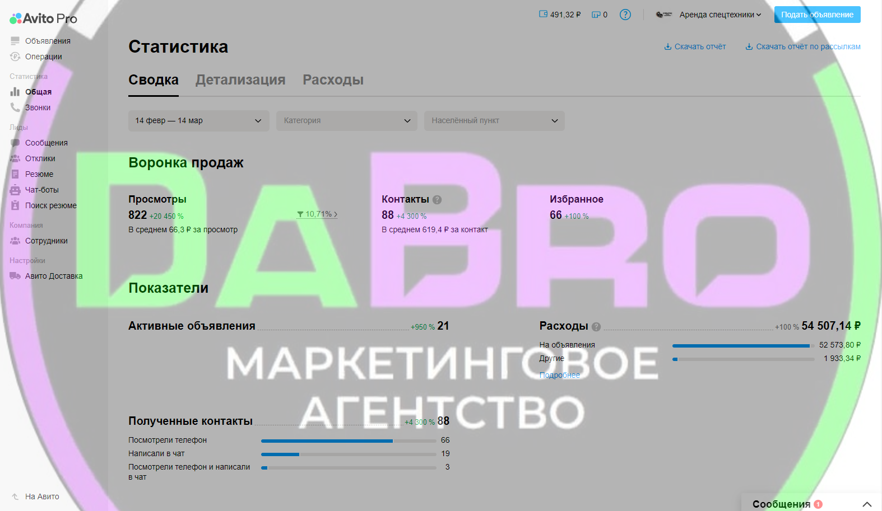Open Объявления in the sidebar
Image resolution: width=882 pixels, height=511 pixels.
coord(48,41)
